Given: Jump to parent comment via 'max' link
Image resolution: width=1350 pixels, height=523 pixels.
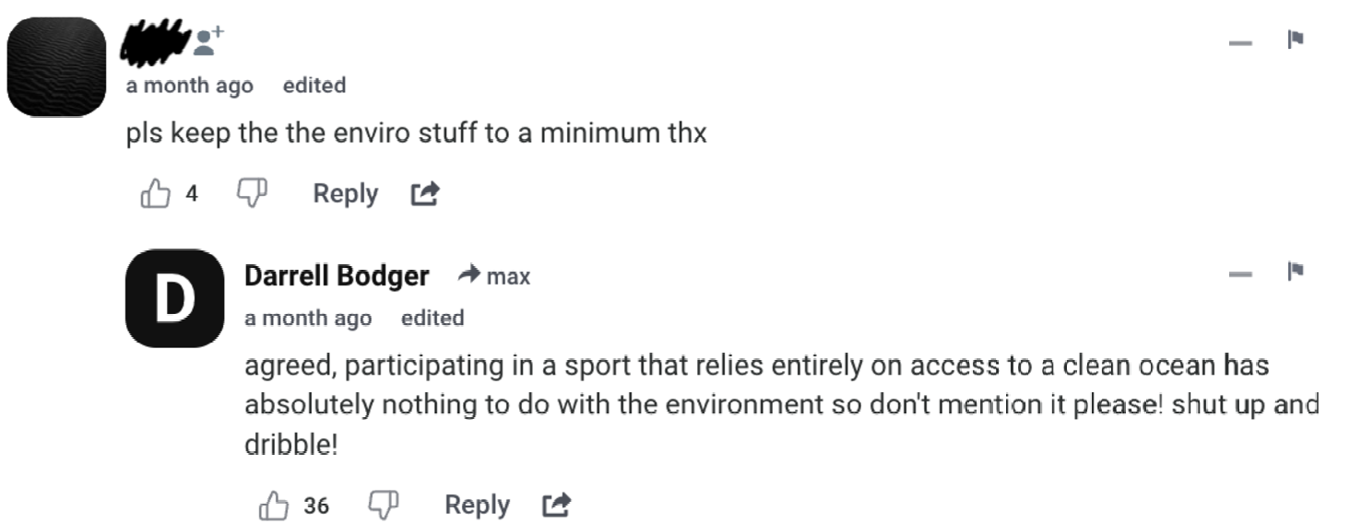Looking at the screenshot, I should (x=507, y=275).
